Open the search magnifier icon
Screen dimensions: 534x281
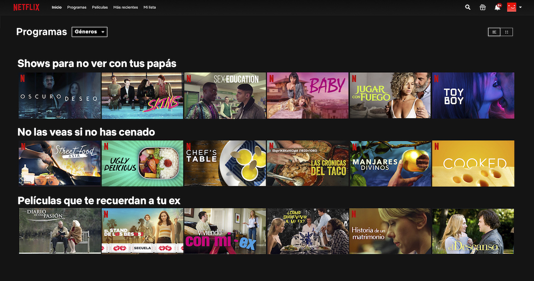467,7
